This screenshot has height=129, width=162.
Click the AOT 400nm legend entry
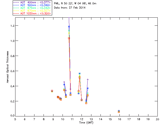click(x=32, y=2)
